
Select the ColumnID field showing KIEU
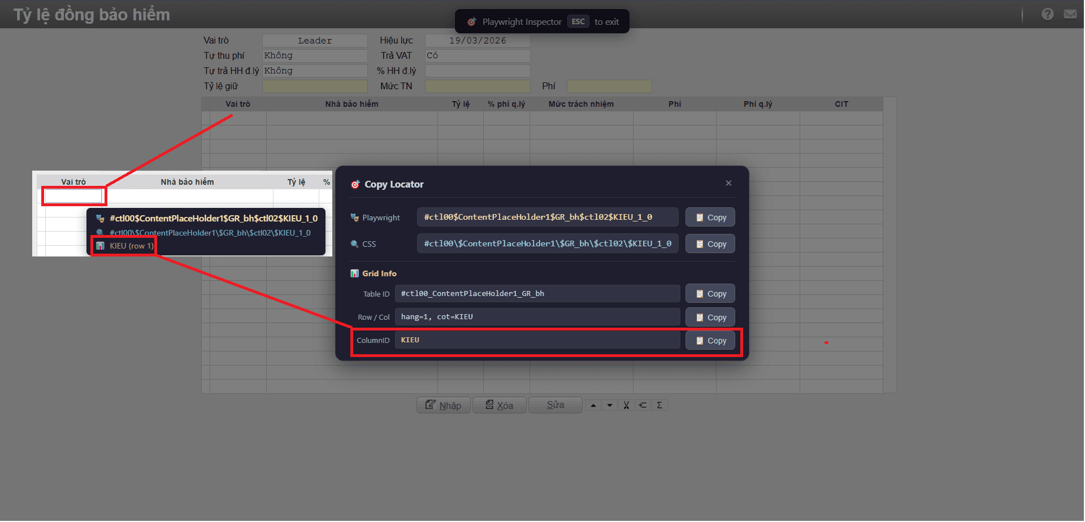tap(537, 340)
